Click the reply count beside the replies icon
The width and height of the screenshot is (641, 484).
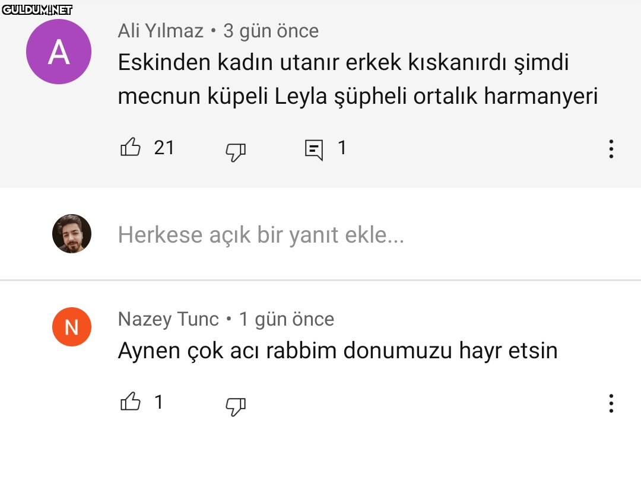click(342, 147)
